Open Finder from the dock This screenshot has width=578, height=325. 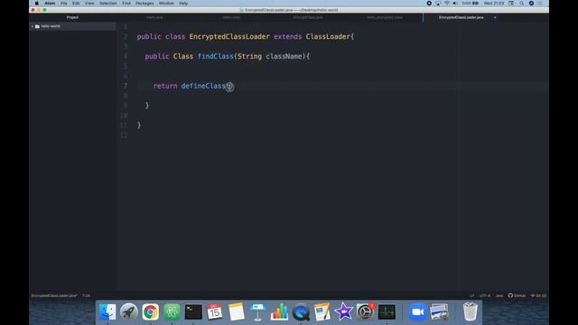pos(107,312)
